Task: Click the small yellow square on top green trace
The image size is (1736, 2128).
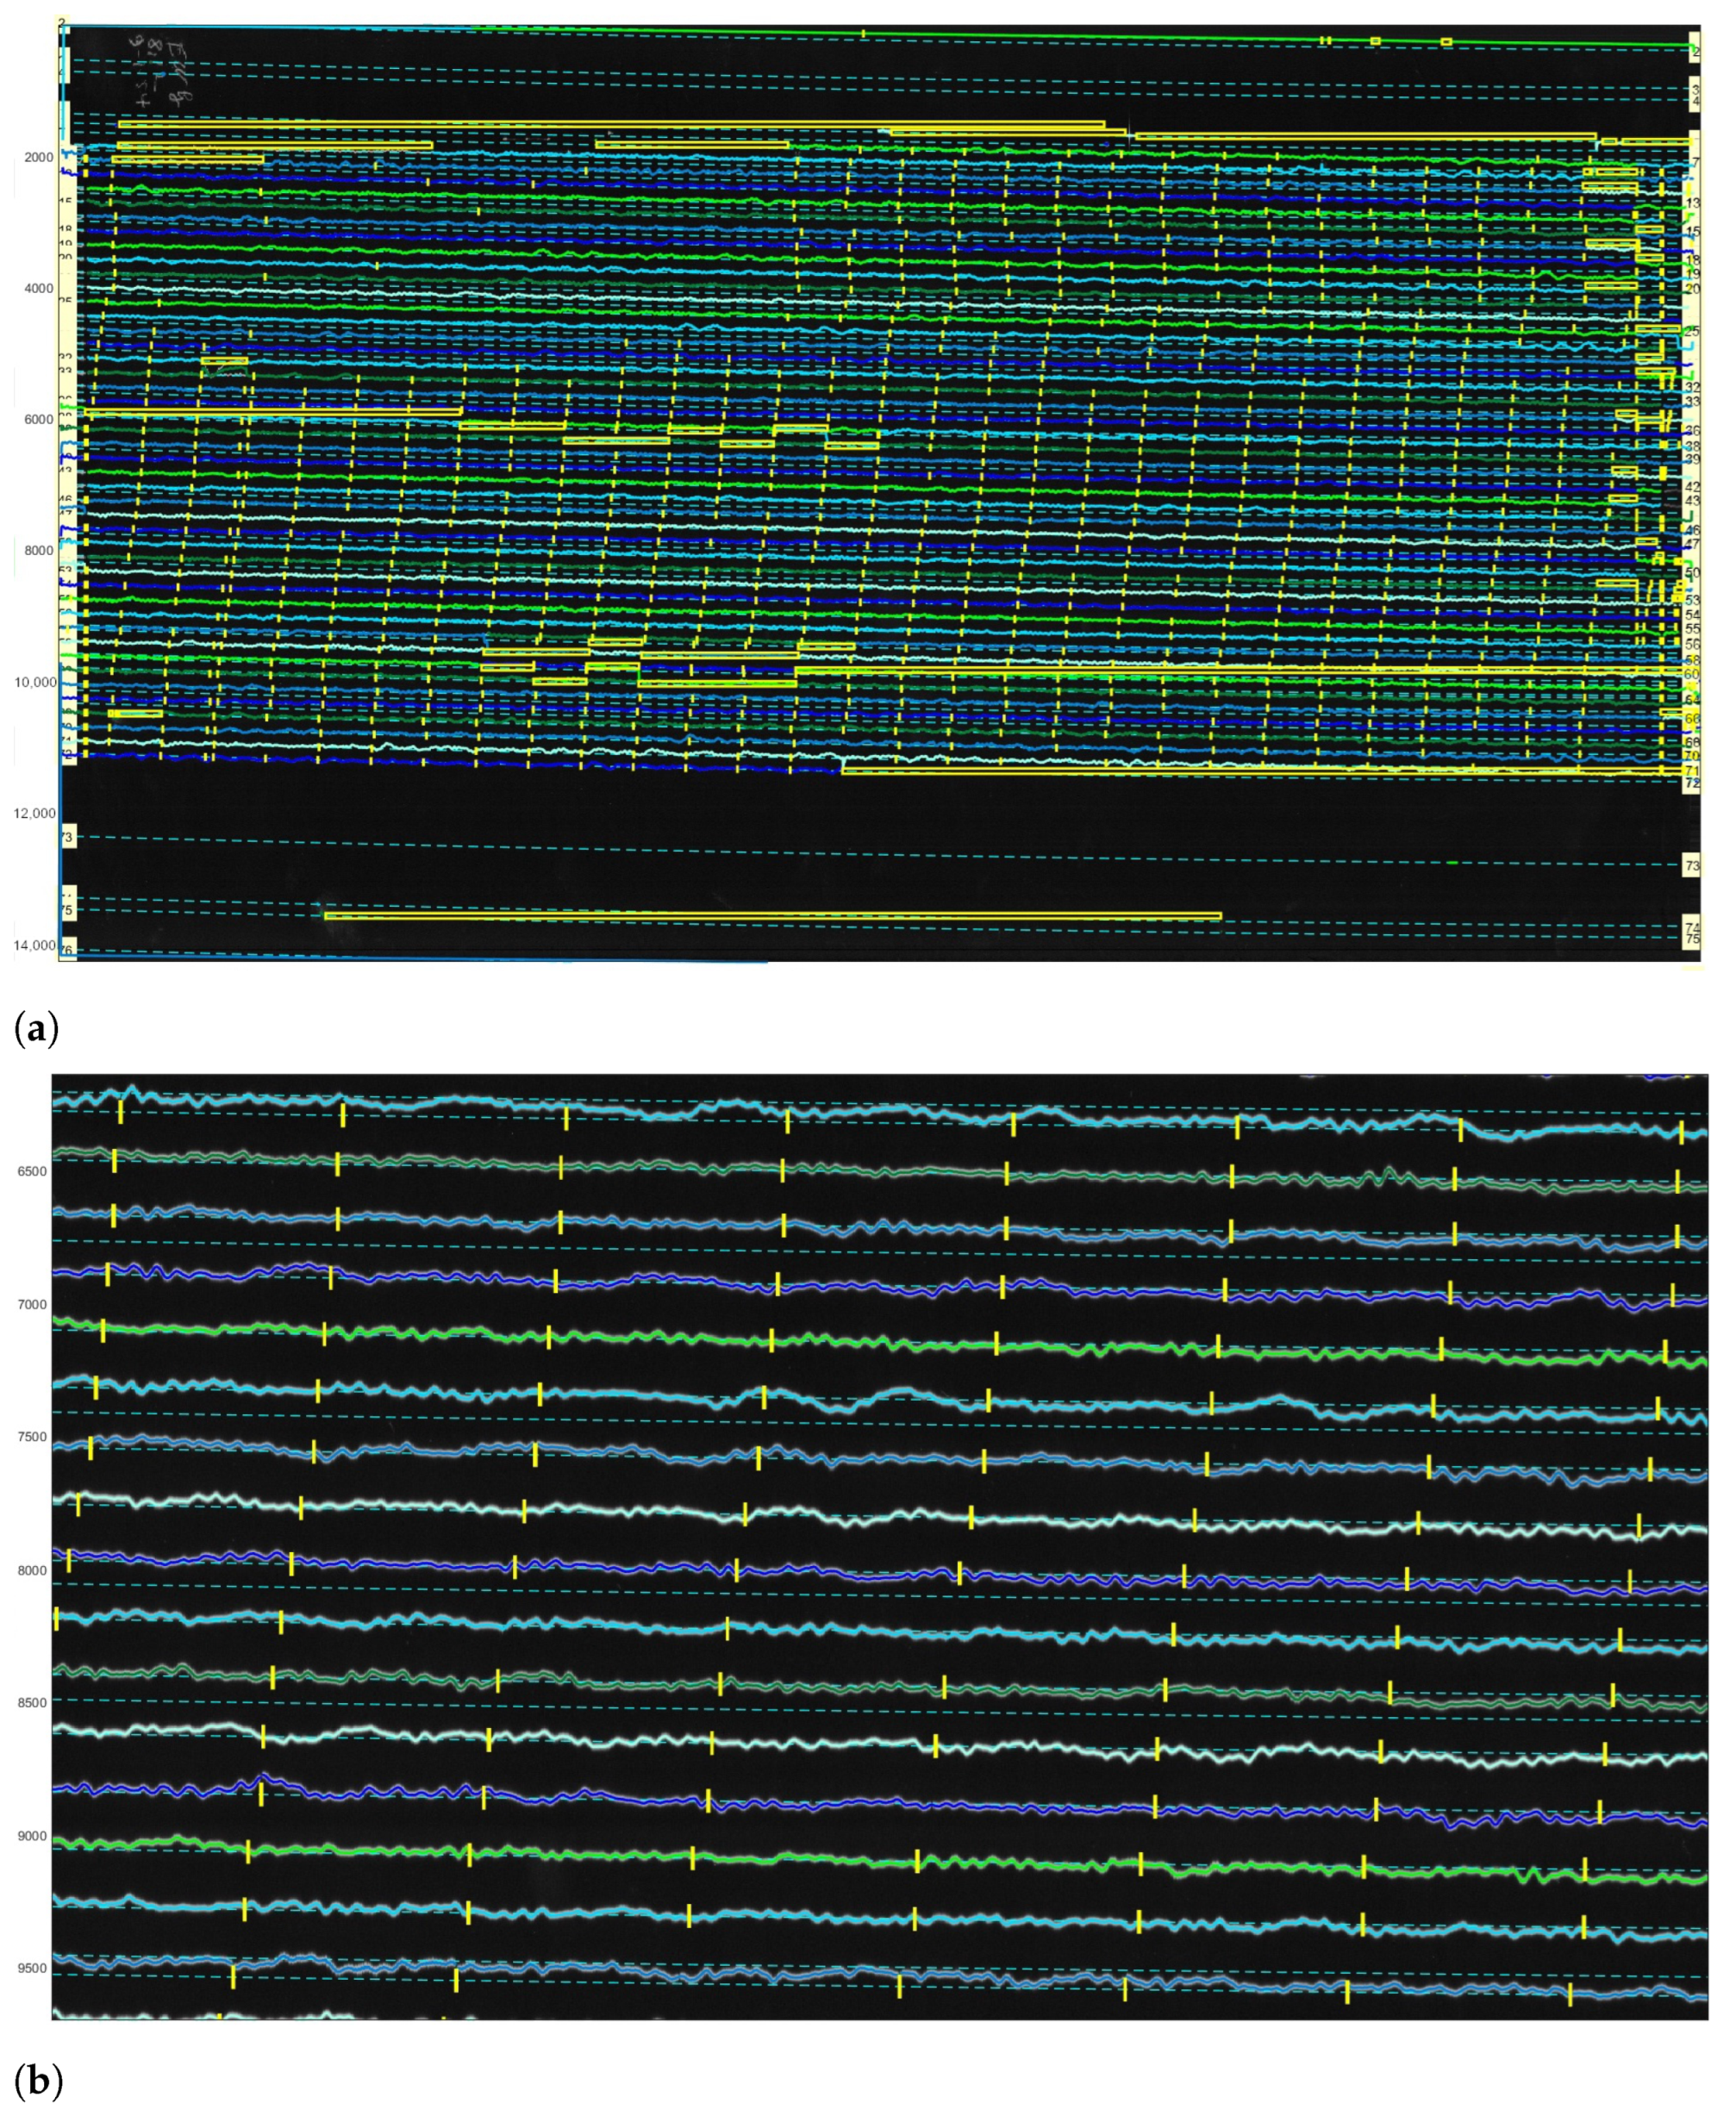Action: [x=1375, y=41]
